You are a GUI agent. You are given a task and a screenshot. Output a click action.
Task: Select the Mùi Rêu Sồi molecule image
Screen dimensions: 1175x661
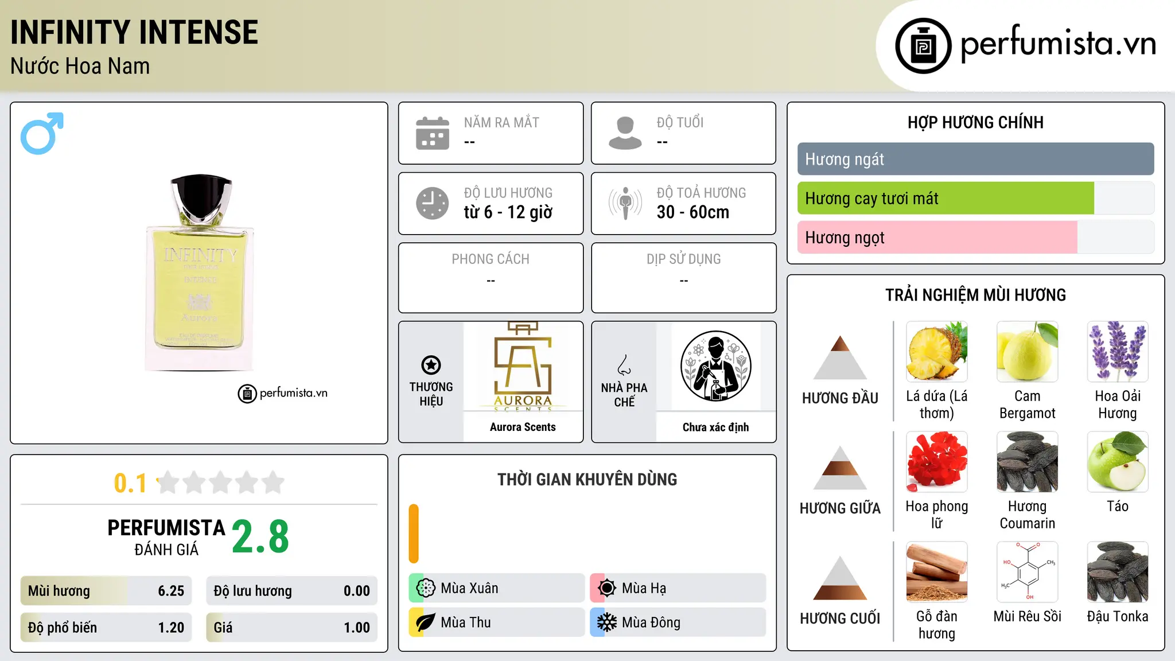pyautogui.click(x=1027, y=572)
